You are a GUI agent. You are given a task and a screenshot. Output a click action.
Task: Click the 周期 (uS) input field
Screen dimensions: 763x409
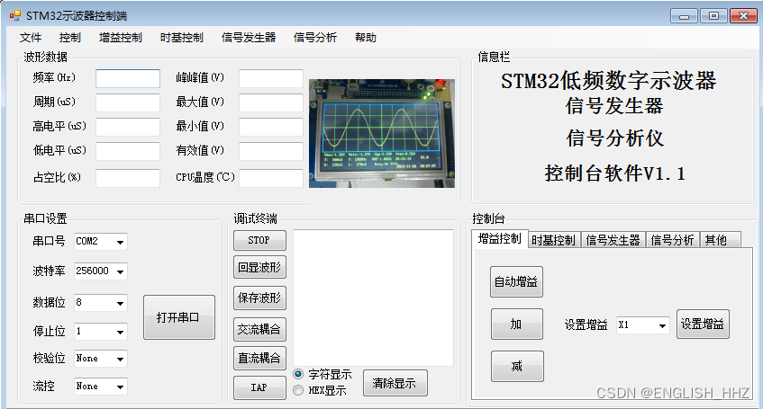(128, 102)
